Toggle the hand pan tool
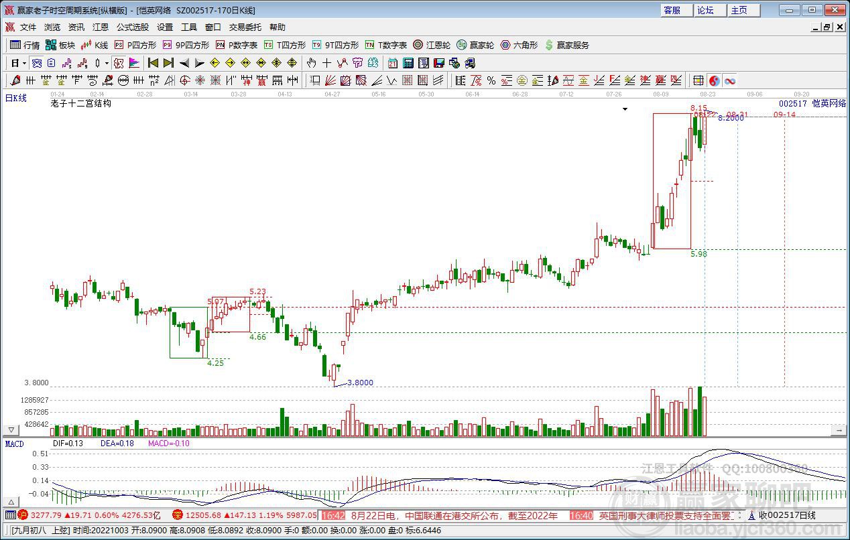This screenshot has height=540, width=850. (311, 63)
